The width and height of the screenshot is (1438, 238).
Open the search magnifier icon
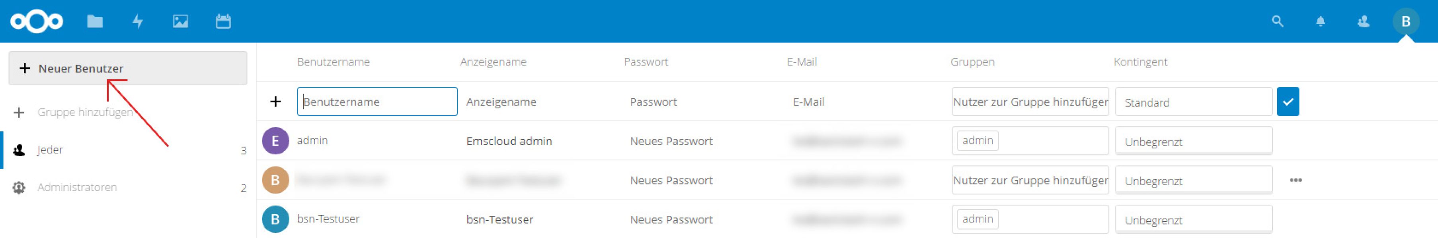click(1277, 22)
